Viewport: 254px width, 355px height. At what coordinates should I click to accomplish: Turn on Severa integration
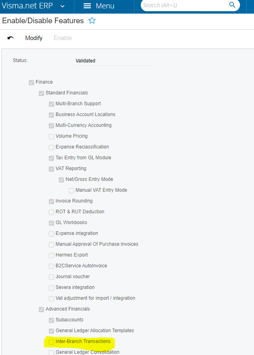tap(51, 287)
